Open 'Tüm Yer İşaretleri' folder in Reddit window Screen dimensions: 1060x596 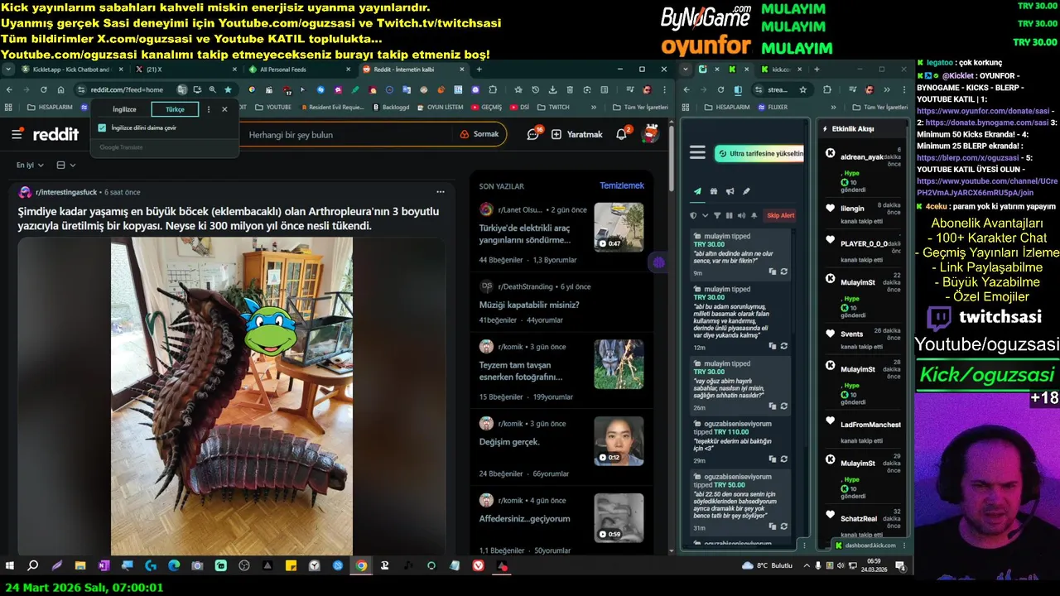[639, 107]
